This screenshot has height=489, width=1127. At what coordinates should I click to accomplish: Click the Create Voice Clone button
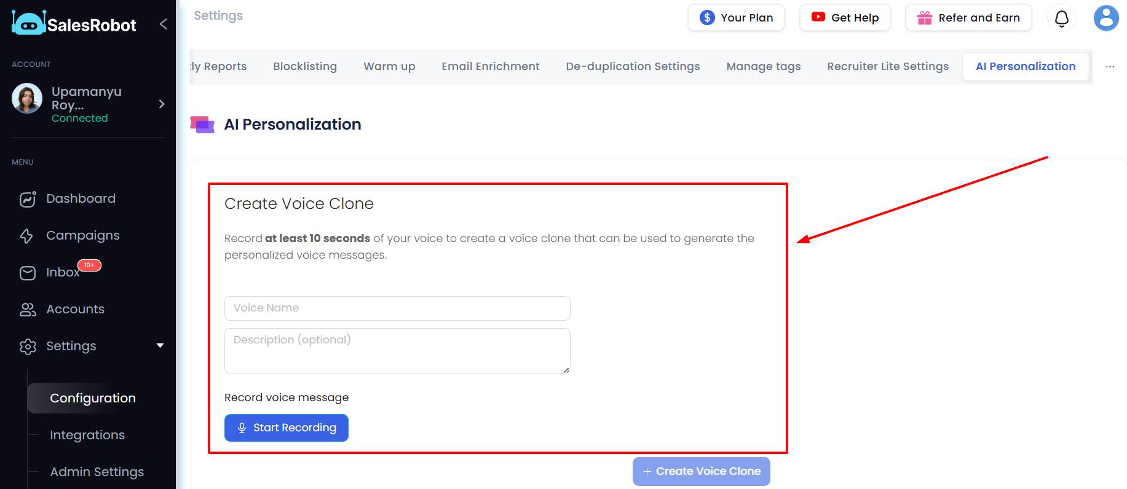coord(700,471)
